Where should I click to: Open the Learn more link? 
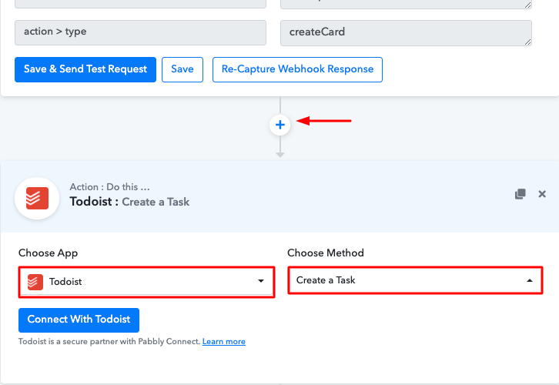tap(224, 342)
